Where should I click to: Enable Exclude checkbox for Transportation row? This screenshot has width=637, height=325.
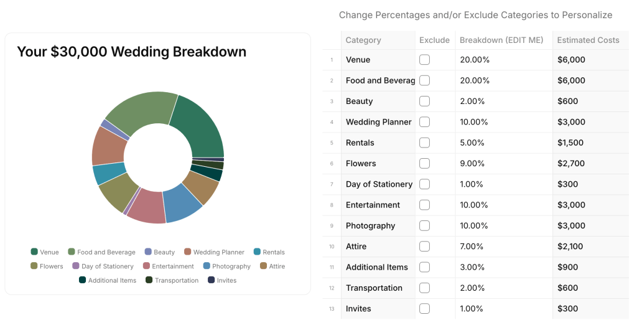point(424,288)
